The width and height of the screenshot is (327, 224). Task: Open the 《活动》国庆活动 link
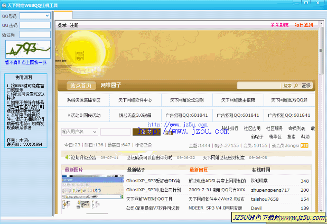84,115
